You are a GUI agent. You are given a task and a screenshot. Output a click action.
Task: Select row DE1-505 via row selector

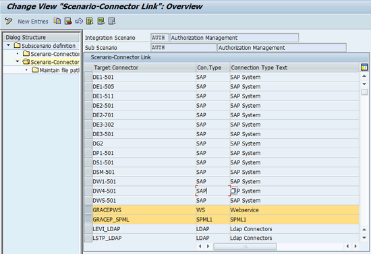(x=88, y=87)
